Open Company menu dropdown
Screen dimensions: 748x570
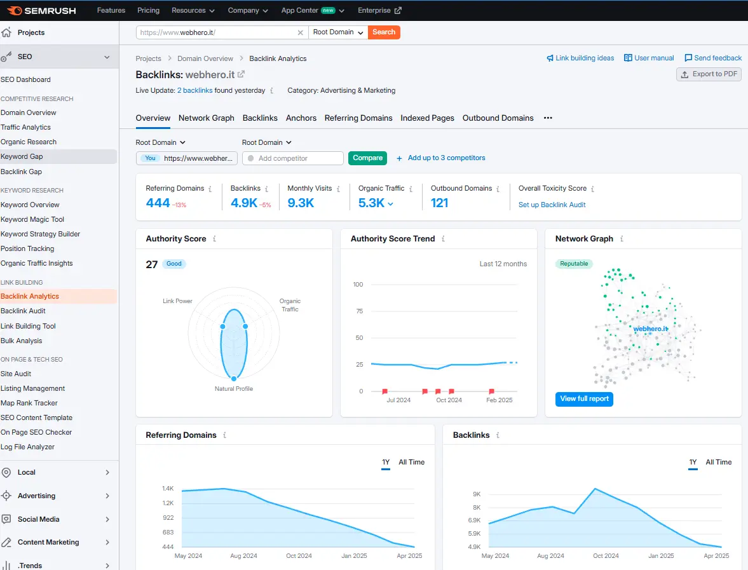248,11
